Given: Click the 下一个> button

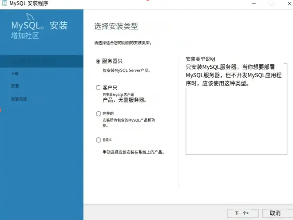Looking at the screenshot, I should click(x=243, y=213).
